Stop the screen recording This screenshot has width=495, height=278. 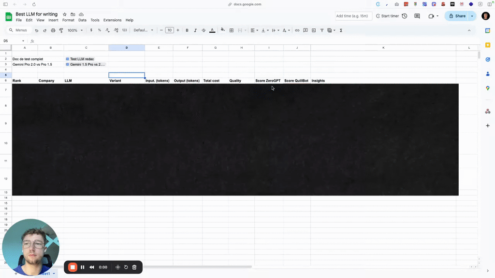click(x=73, y=267)
